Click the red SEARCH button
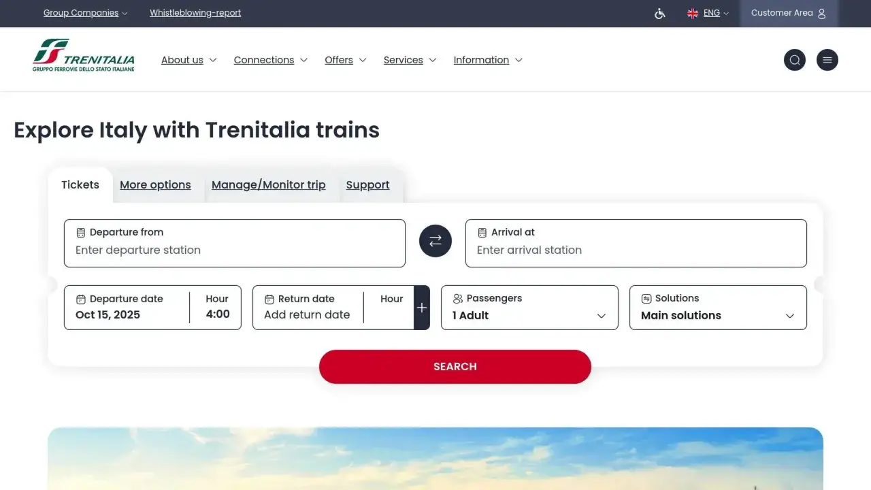Screen dimensions: 871x490 [x=455, y=366]
